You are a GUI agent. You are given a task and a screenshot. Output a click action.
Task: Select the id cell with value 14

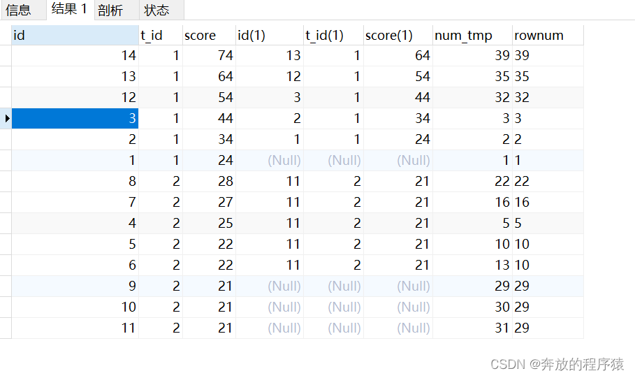click(75, 56)
